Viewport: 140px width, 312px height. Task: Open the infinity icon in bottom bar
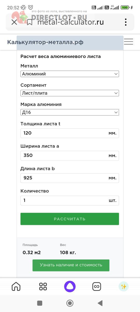pos(97,287)
